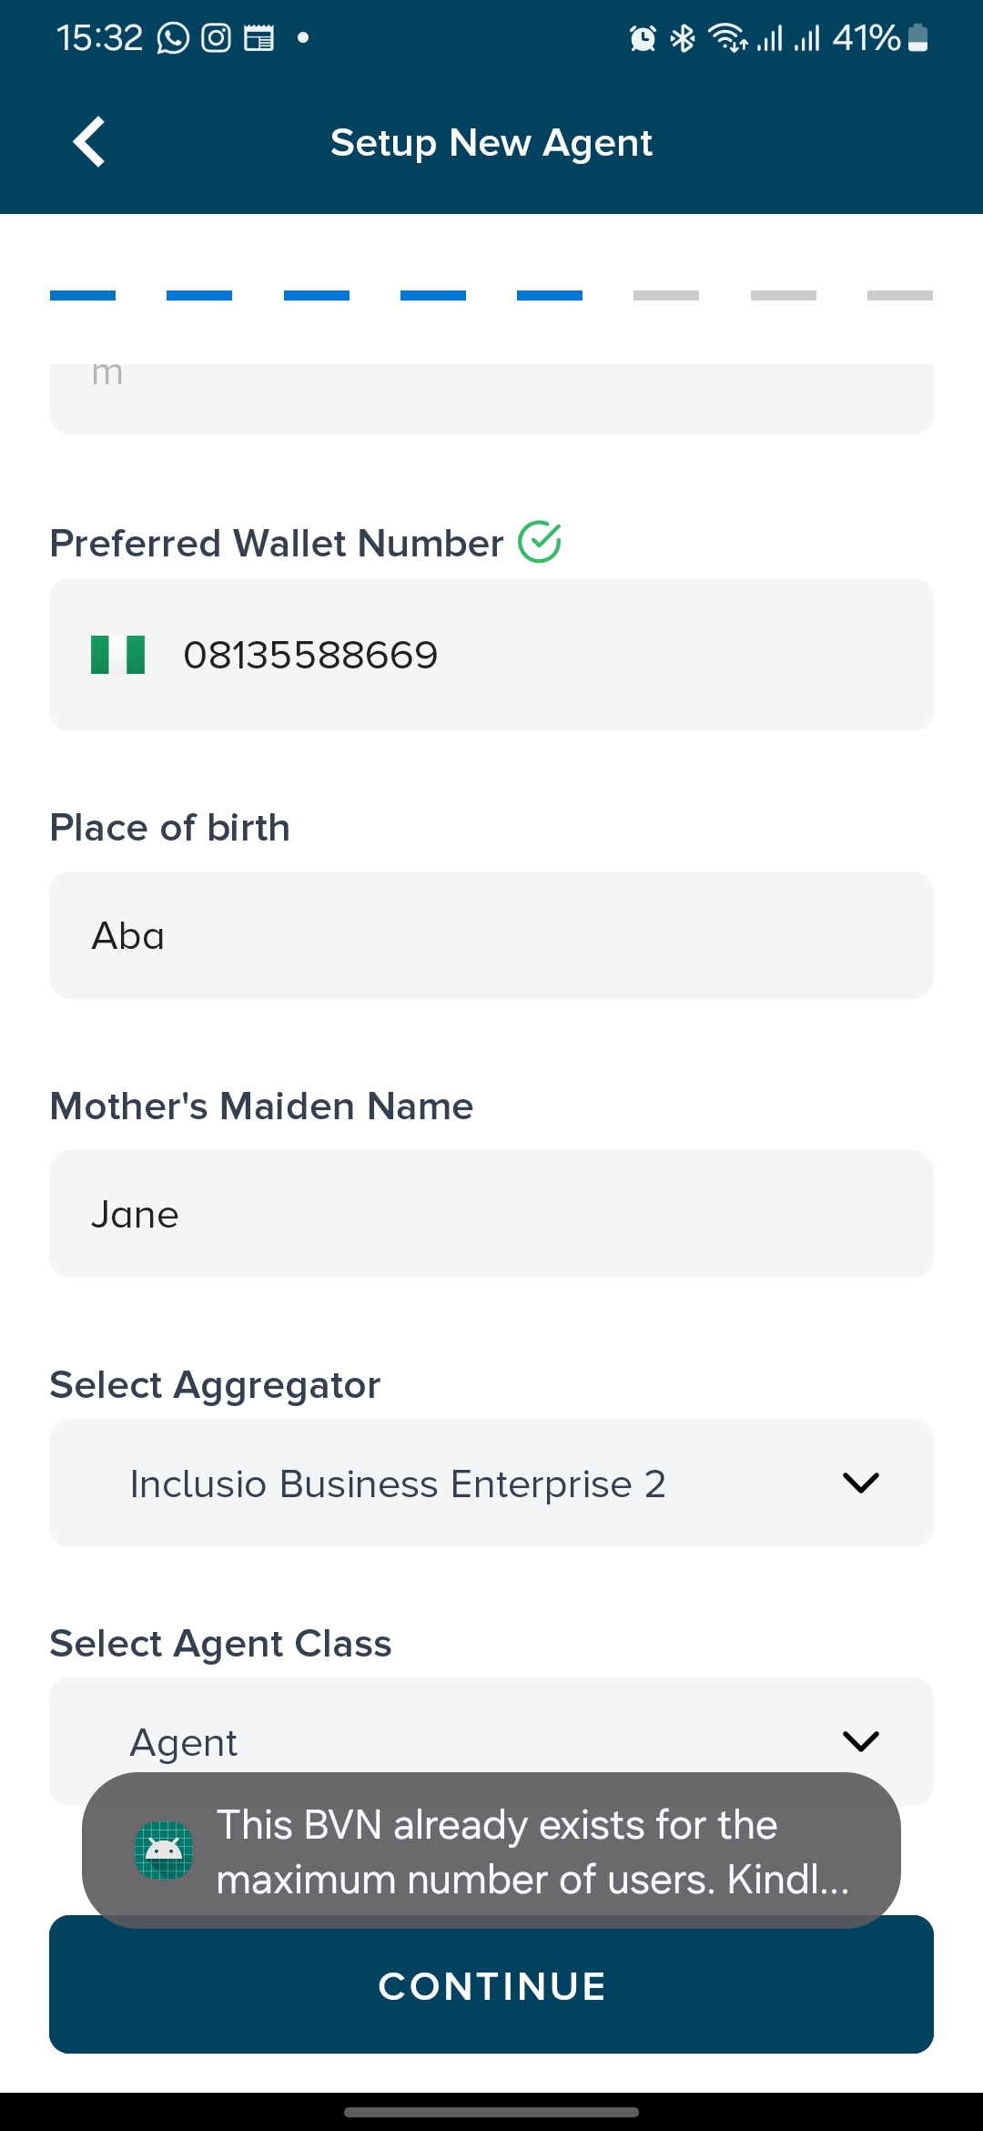Viewport: 983px width, 2131px height.
Task: Tap the Instagram notification icon
Action: 216,38
